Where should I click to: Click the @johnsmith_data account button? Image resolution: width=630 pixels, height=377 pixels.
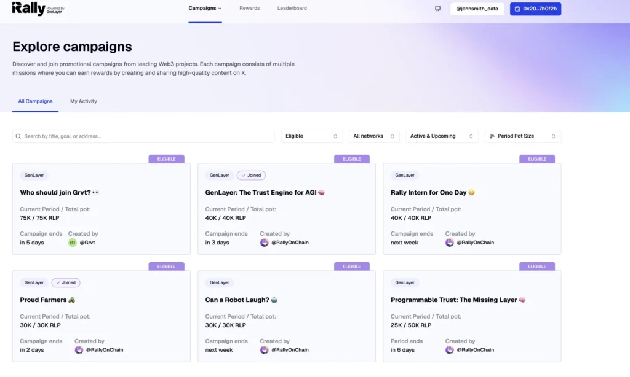point(477,9)
